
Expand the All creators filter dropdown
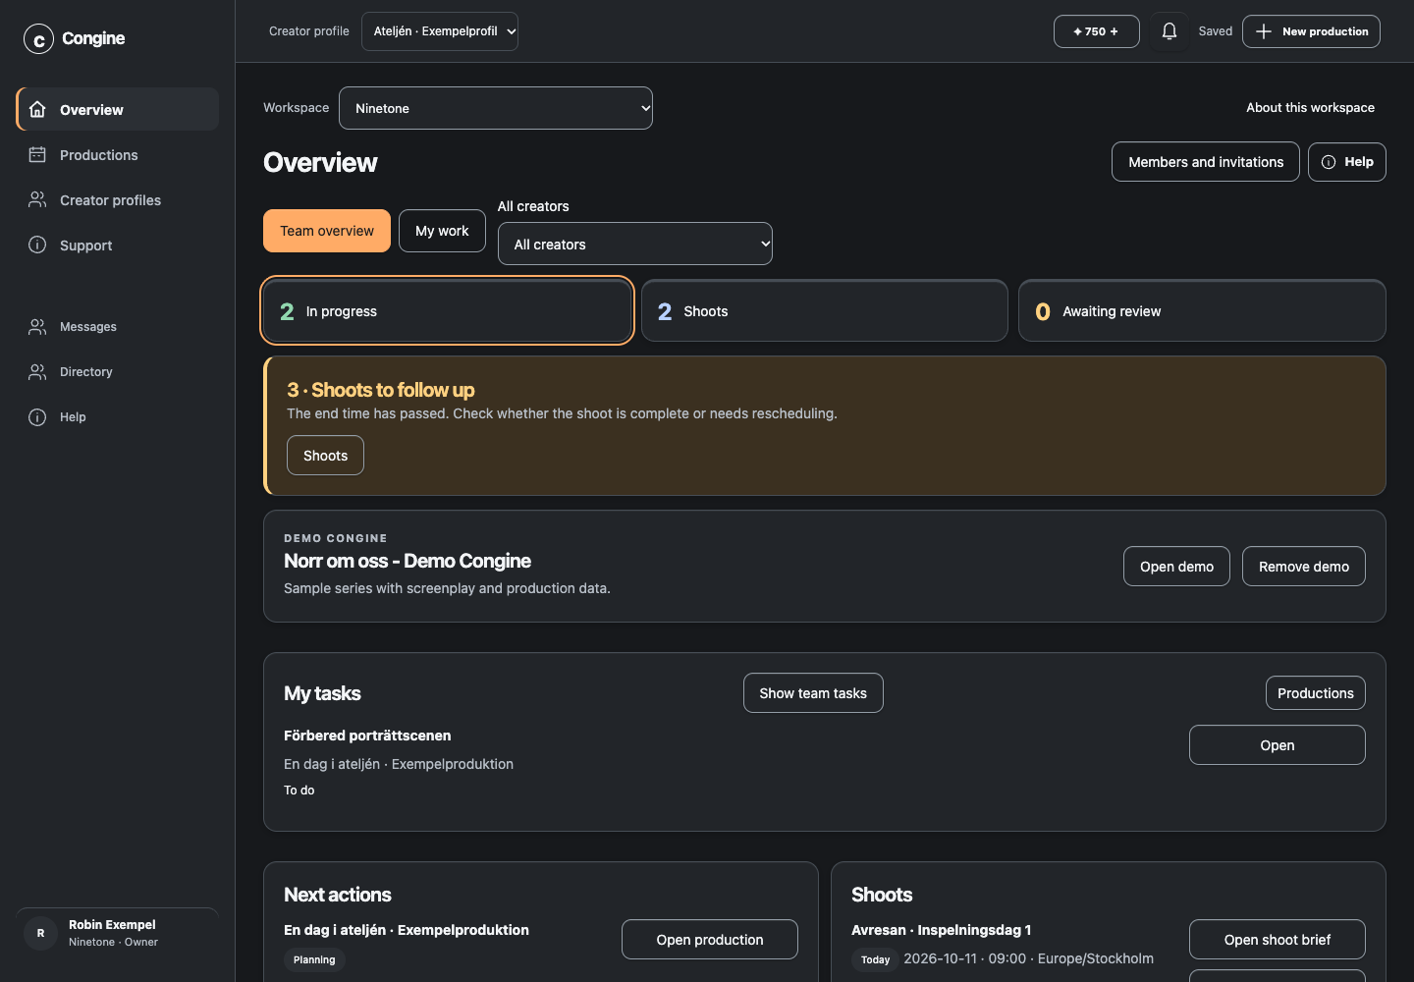(x=635, y=244)
